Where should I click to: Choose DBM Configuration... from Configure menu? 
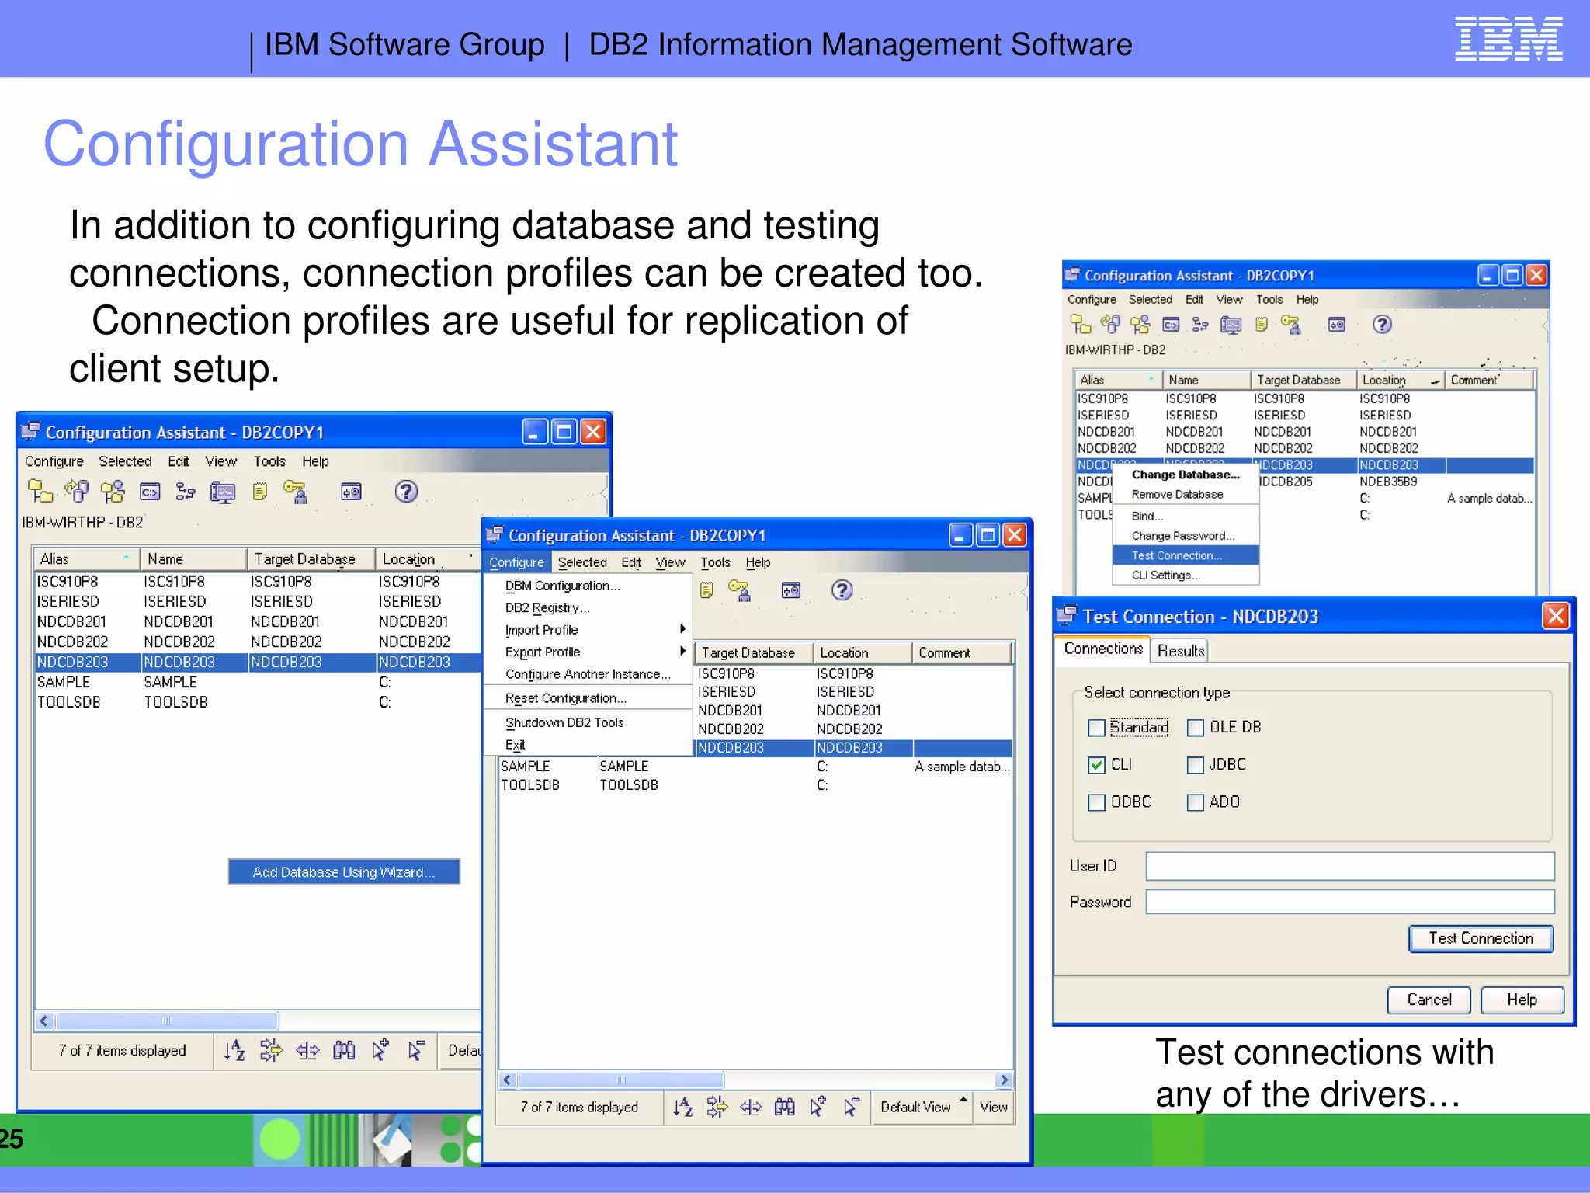click(x=588, y=586)
